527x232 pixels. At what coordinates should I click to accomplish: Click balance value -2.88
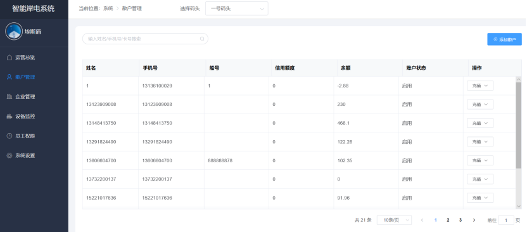pos(343,86)
